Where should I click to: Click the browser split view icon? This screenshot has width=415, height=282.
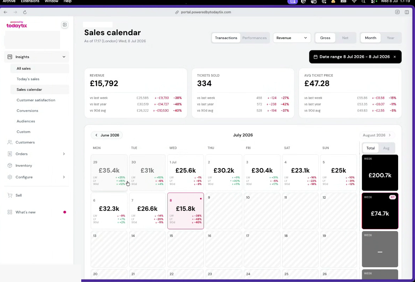click(x=407, y=12)
